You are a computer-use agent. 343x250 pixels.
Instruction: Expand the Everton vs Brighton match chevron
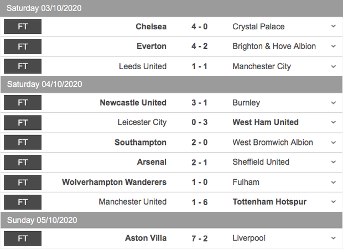coord(334,46)
